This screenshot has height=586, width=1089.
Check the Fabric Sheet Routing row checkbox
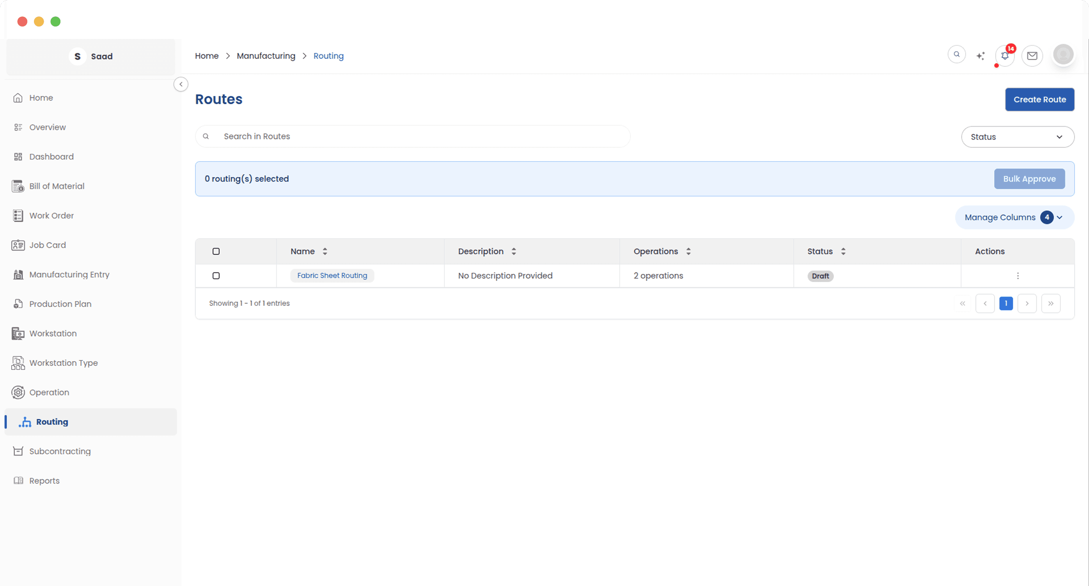coord(216,276)
